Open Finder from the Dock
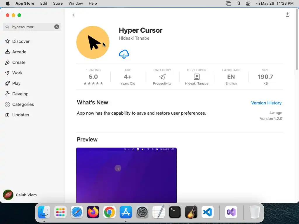The height and width of the screenshot is (224, 299). pyautogui.click(x=44, y=212)
